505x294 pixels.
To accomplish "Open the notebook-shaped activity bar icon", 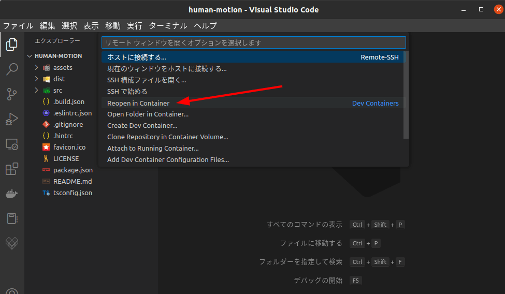I will 12,218.
